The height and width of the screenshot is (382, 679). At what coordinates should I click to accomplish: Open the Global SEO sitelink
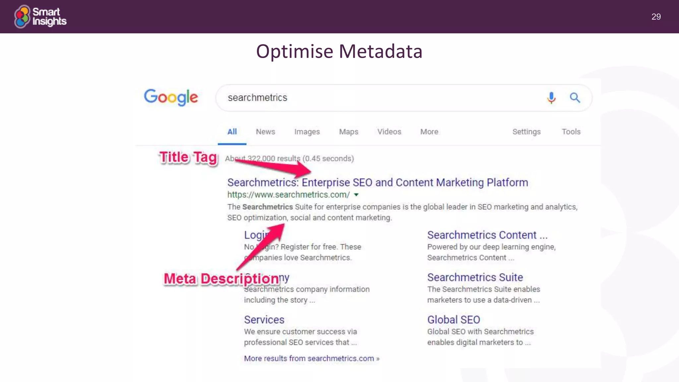pos(454,320)
